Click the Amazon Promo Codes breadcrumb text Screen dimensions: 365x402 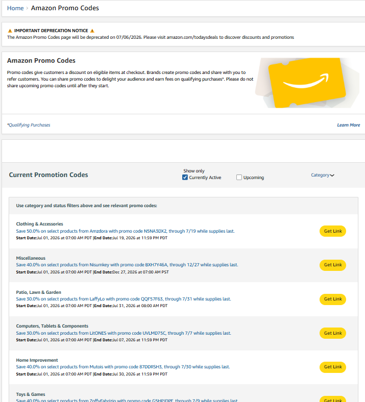coord(65,8)
